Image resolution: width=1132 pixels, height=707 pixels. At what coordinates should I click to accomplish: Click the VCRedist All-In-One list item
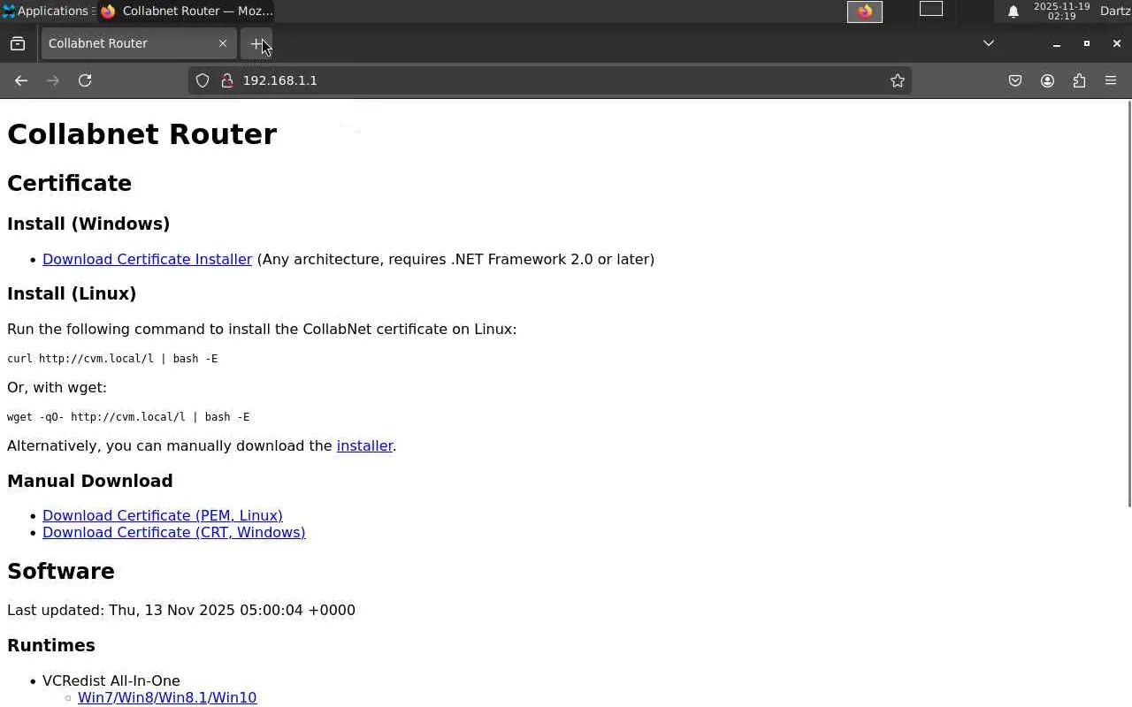pos(111,680)
